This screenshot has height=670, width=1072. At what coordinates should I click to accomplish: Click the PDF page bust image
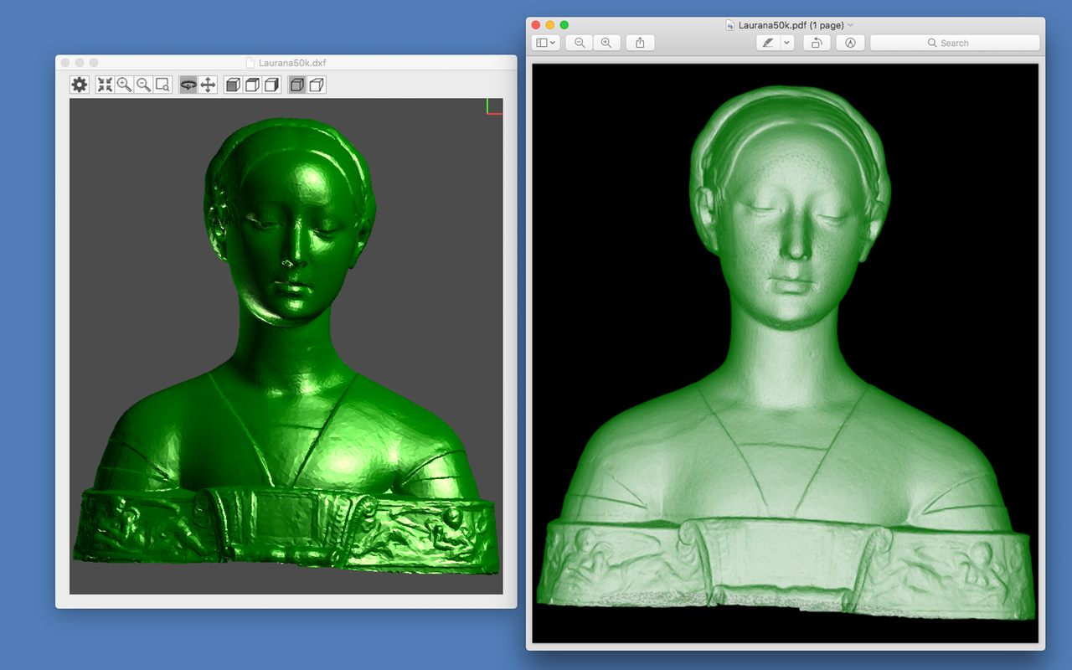point(786,353)
